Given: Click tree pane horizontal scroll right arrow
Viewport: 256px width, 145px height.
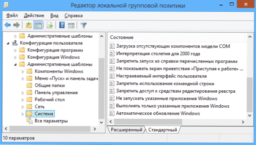Looking at the screenshot, I should click(x=95, y=129).
